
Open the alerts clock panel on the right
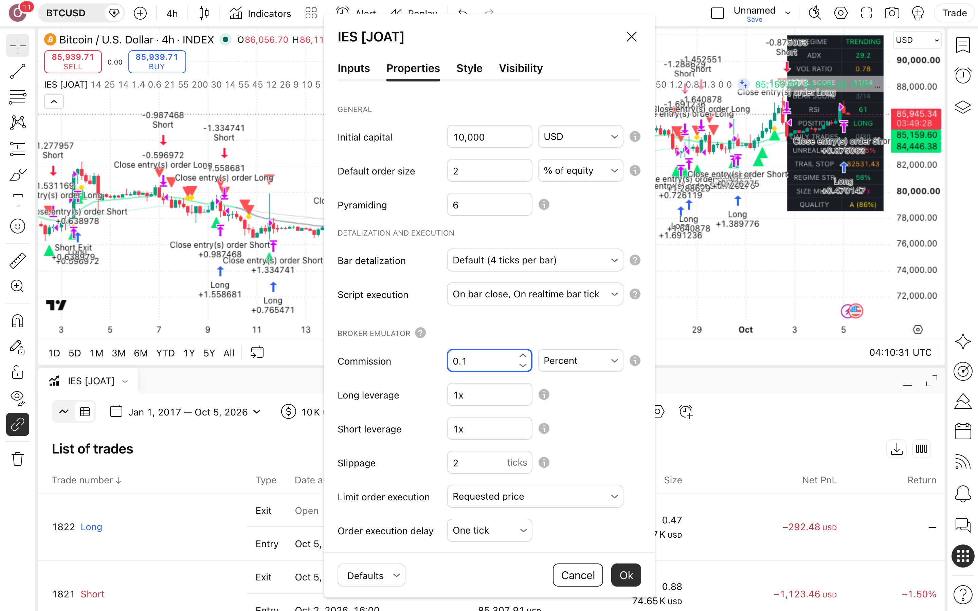click(x=963, y=75)
